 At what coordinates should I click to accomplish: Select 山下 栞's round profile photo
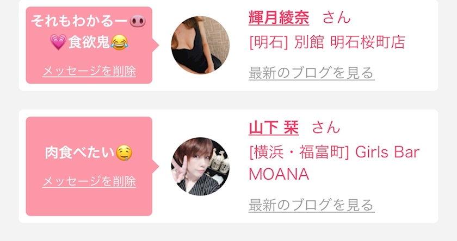200,167
